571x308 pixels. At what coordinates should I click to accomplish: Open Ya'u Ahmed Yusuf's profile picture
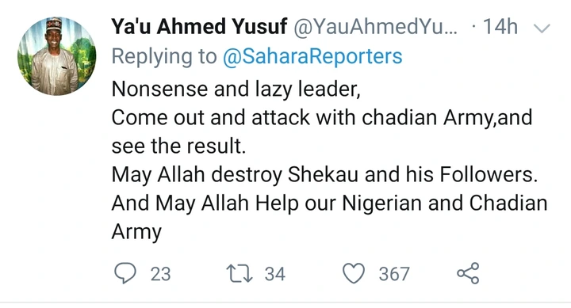coord(57,56)
